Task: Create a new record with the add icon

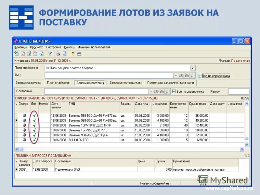Action: coord(17,54)
